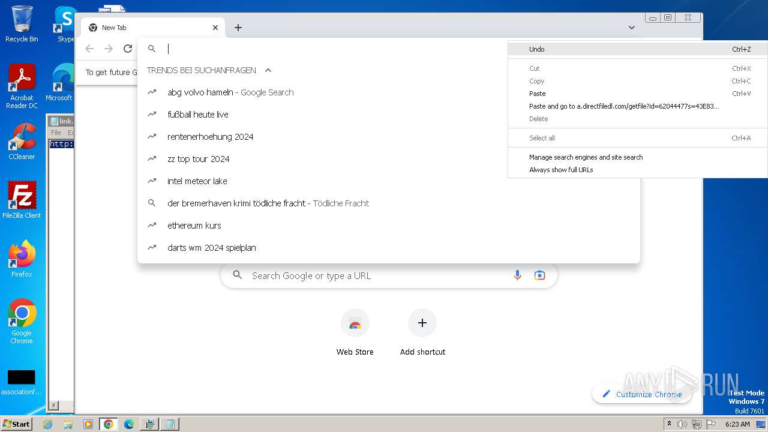Open Internet Explorer from the taskbar
768x432 pixels.
tap(48, 424)
